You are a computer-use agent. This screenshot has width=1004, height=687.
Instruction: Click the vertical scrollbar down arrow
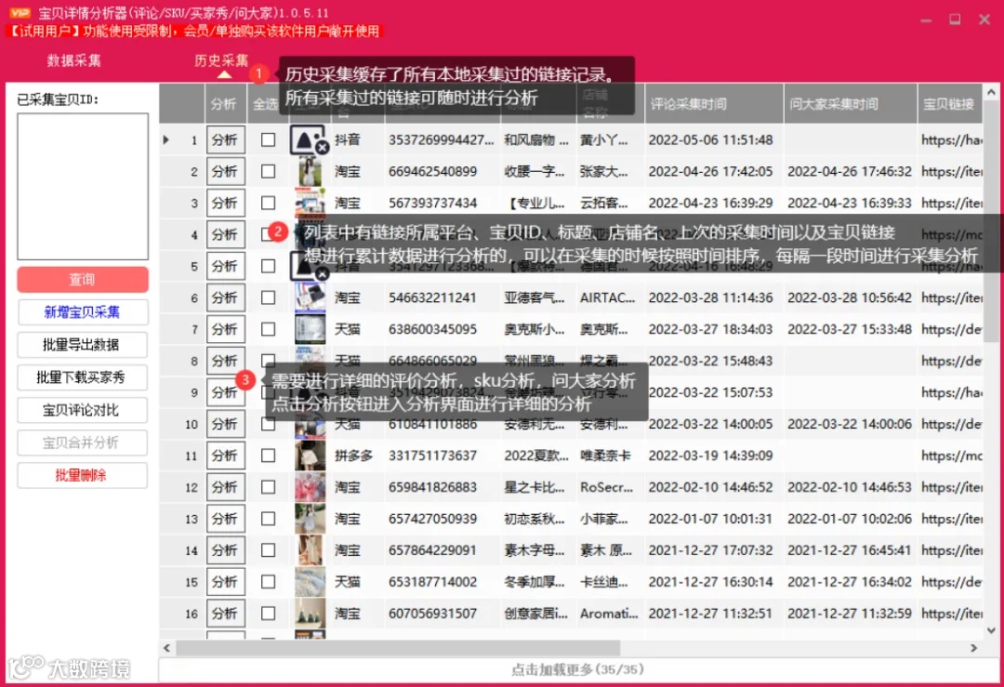[x=991, y=630]
